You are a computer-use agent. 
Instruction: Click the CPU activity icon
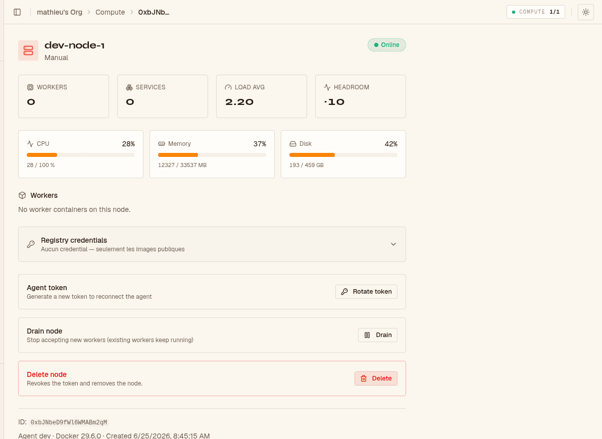coord(30,144)
